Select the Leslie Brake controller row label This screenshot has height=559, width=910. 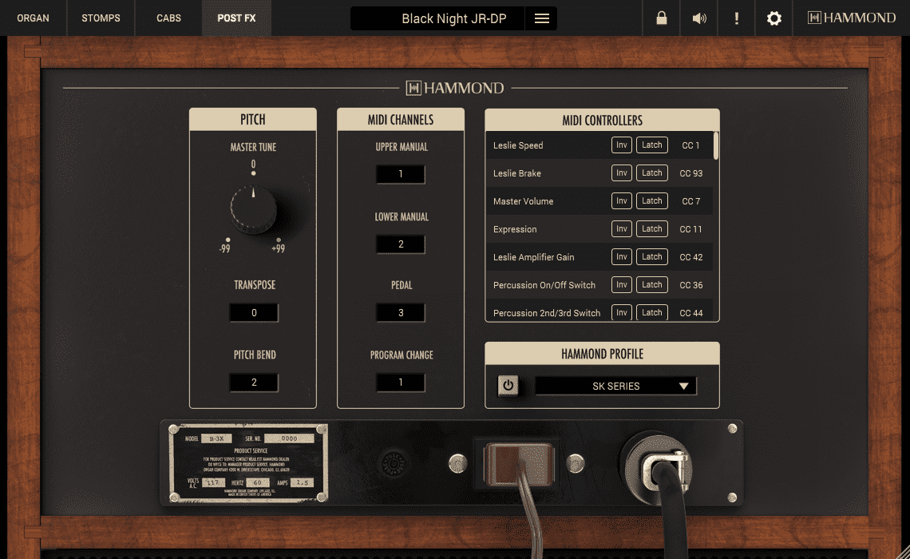click(x=516, y=173)
